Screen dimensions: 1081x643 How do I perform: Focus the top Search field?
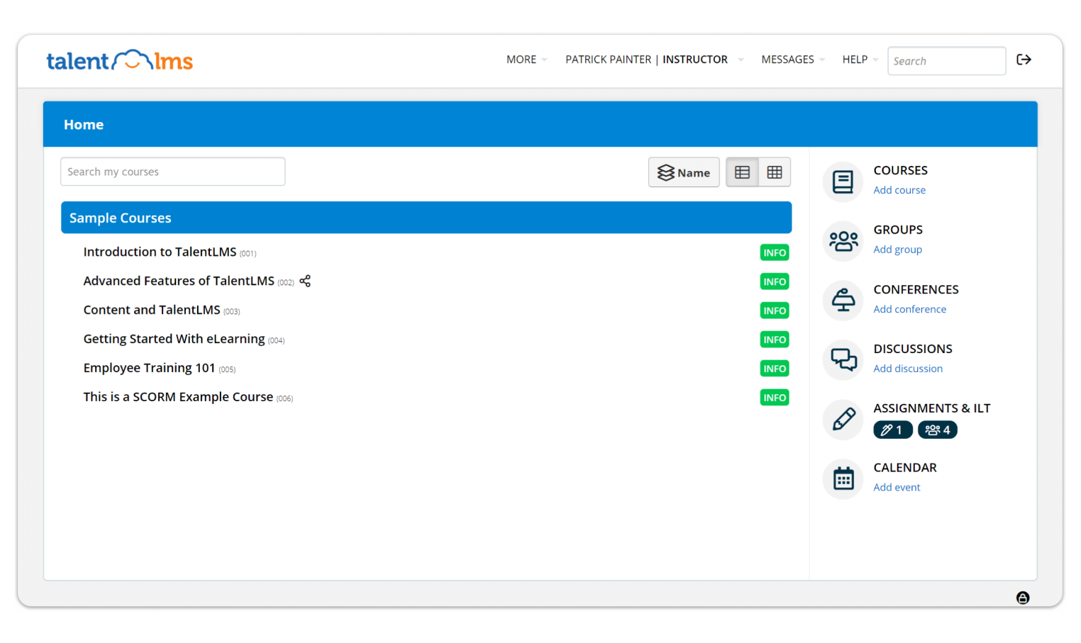pos(946,61)
